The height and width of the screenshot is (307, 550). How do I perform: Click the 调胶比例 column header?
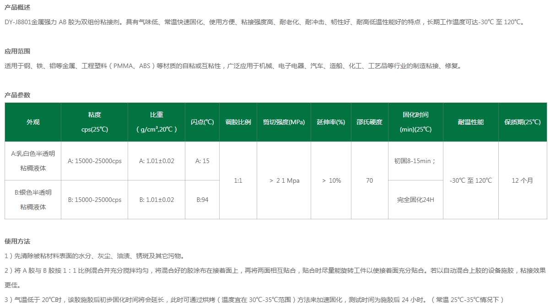click(x=238, y=122)
